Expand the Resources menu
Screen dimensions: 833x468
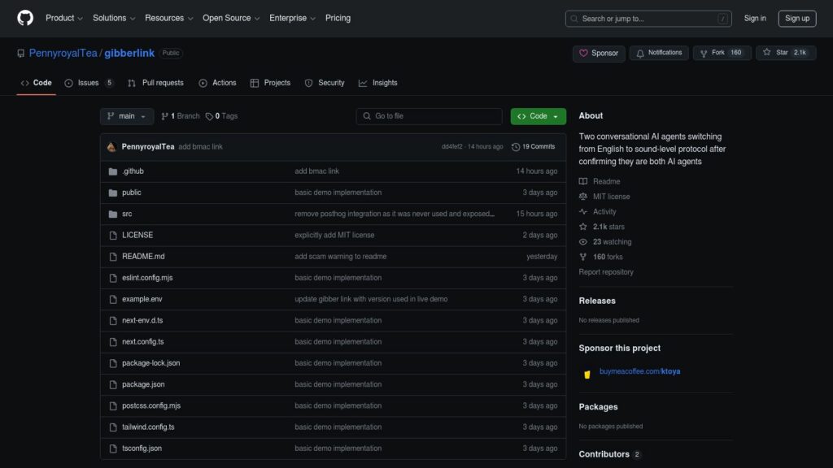point(169,18)
